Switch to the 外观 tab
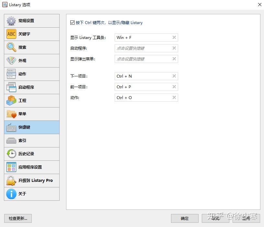Image resolution: width=264 pixels, height=227 pixels. click(32, 61)
